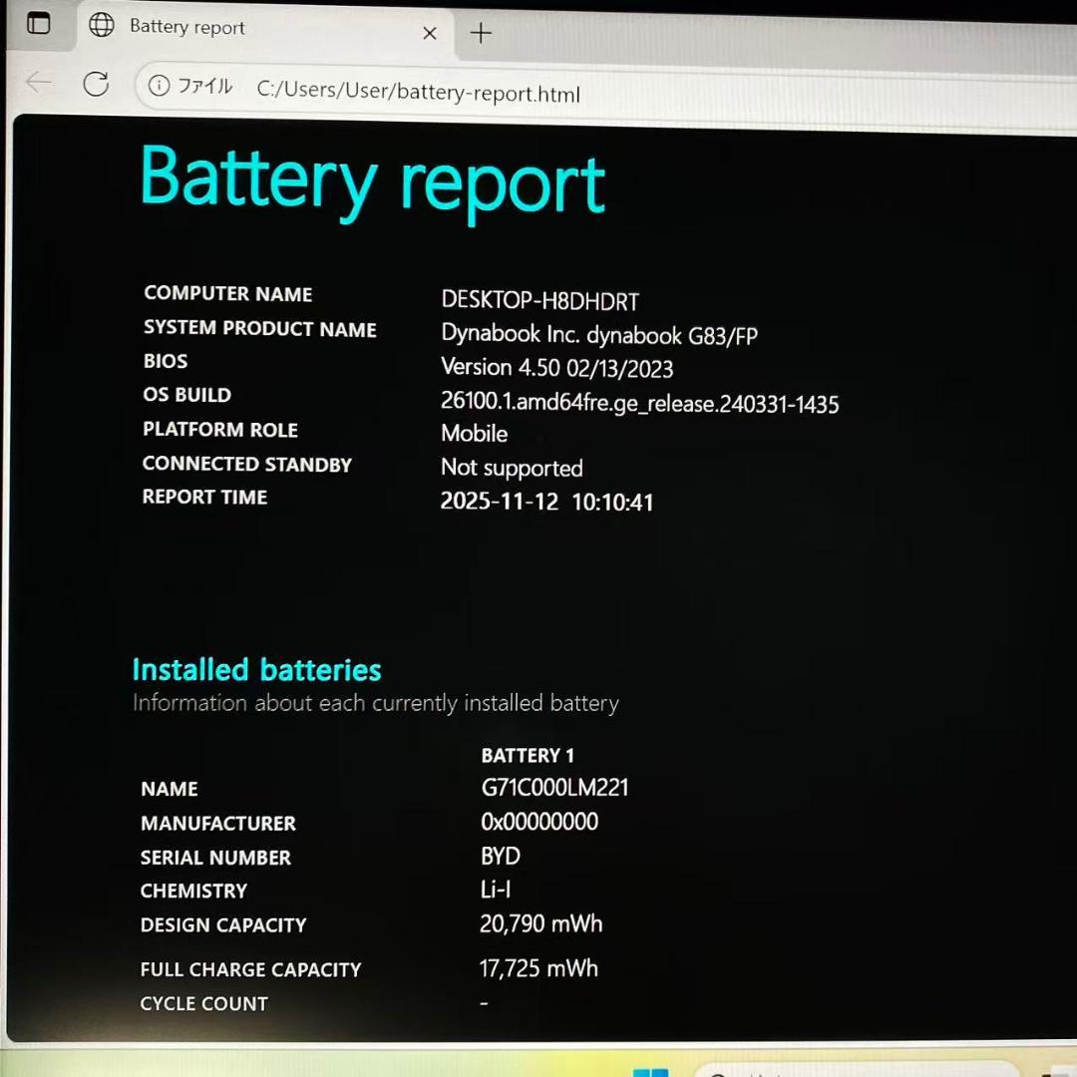Viewport: 1077px width, 1077px height.
Task: Refresh the battery report page
Action: [96, 84]
